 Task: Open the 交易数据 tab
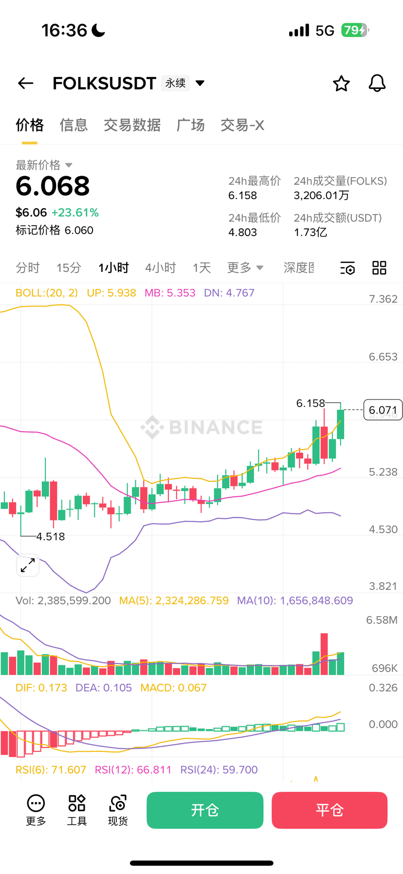[x=132, y=125]
